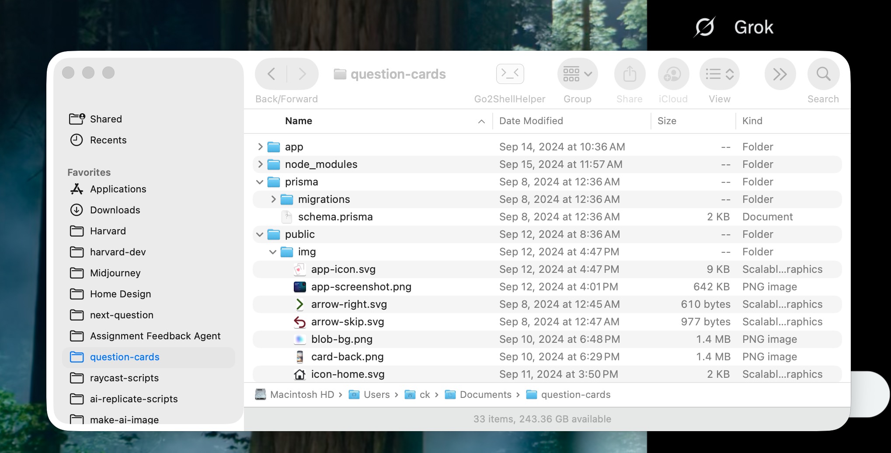Viewport: 891px width, 453px height.
Task: Click question-cards window title folder icon
Action: pyautogui.click(x=340, y=74)
